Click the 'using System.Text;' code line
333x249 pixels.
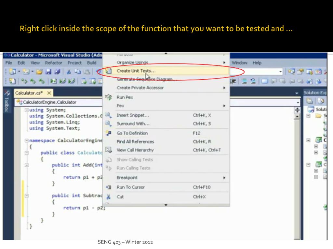coord(55,128)
